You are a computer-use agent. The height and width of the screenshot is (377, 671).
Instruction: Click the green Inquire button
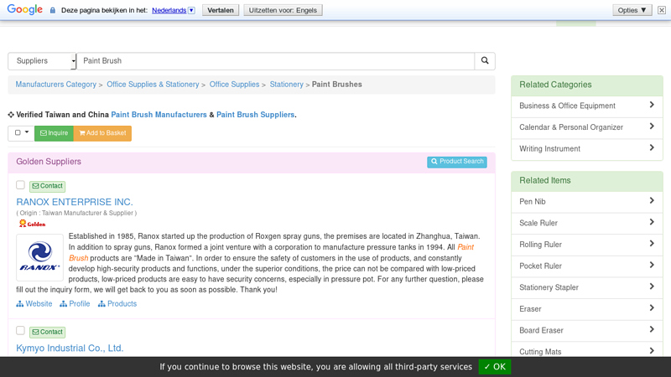coord(54,133)
